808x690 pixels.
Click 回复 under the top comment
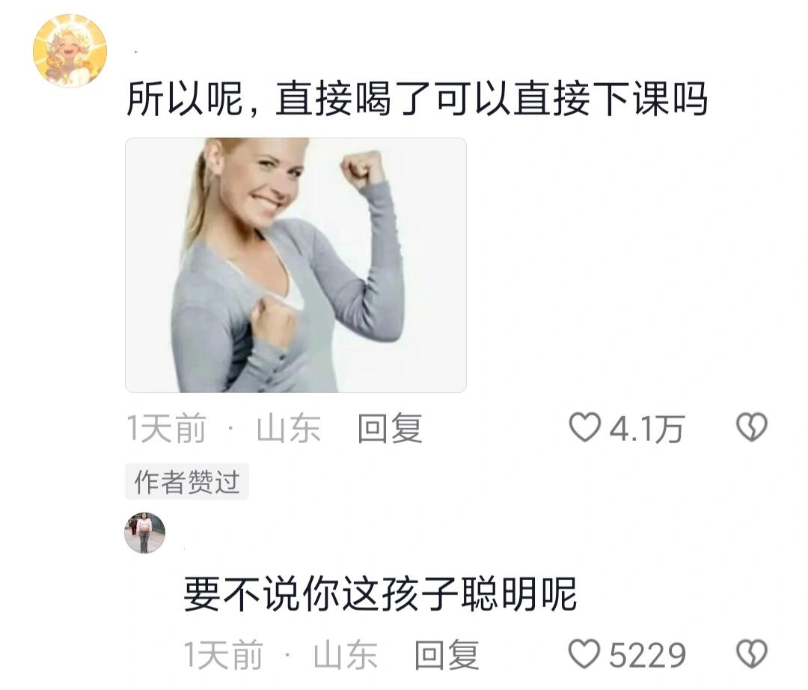pos(390,428)
